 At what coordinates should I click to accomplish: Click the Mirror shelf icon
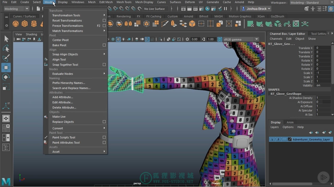128,24
